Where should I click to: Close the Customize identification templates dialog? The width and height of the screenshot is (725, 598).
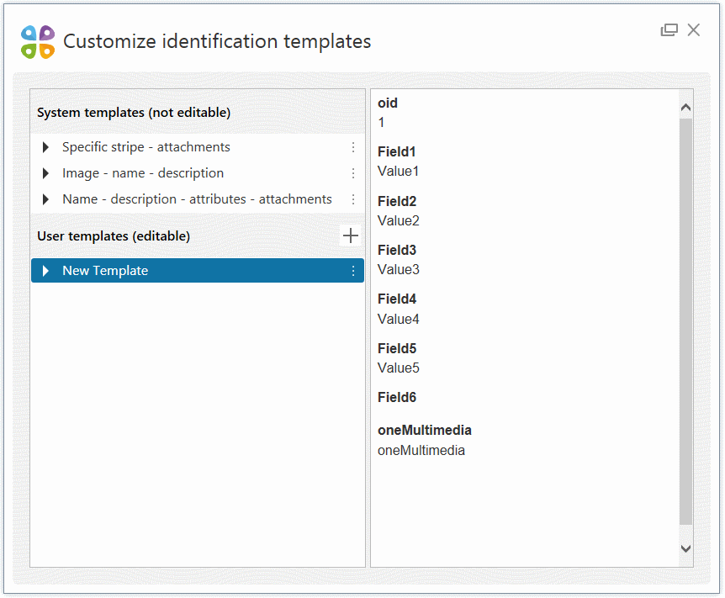694,30
